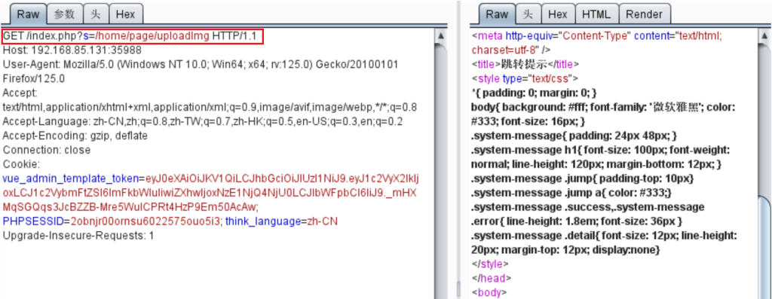The width and height of the screenshot is (772, 299).
Task: Click the Accept-Language header line
Action: pos(203,121)
